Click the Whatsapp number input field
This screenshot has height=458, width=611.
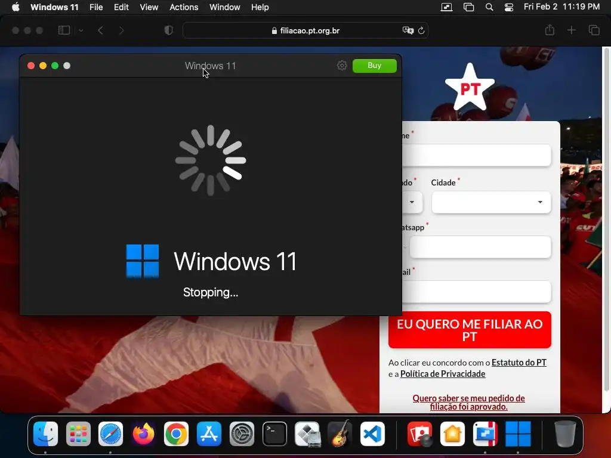[x=480, y=247]
